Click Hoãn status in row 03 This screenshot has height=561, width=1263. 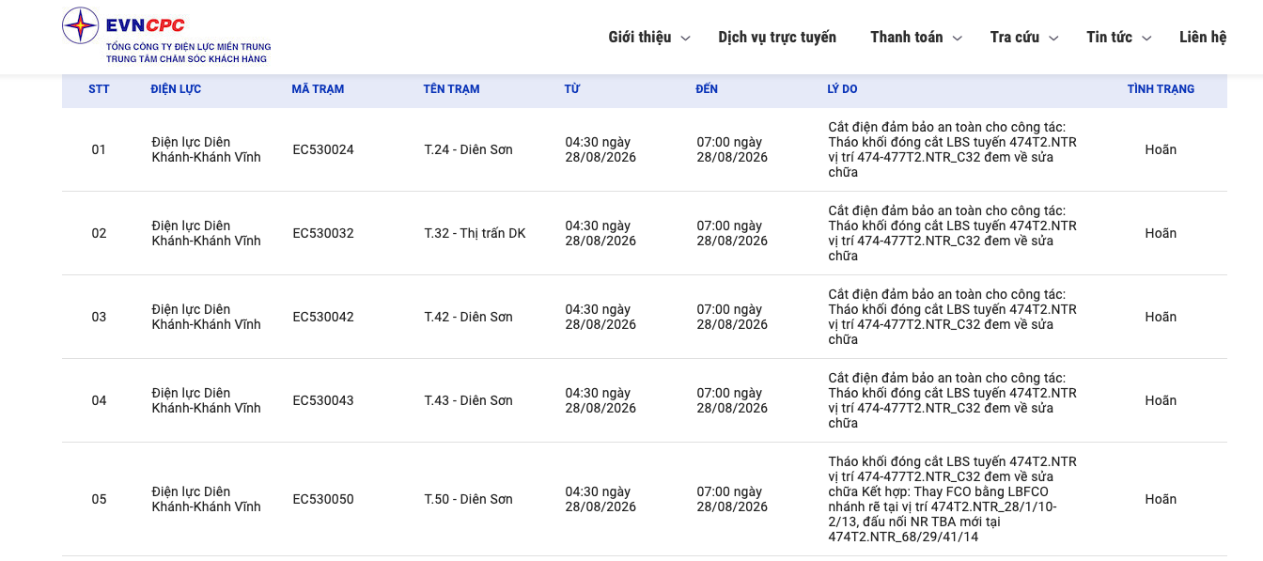coord(1161,317)
